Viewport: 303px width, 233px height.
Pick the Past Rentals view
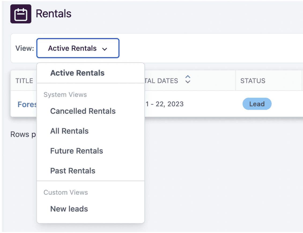73,171
